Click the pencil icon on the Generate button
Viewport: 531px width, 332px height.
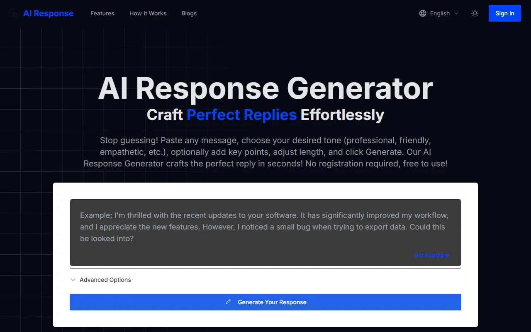228,302
